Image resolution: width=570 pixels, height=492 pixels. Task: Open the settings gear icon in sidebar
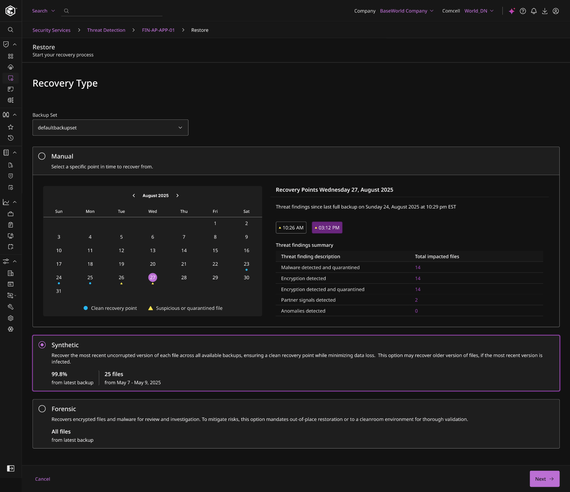click(11, 318)
